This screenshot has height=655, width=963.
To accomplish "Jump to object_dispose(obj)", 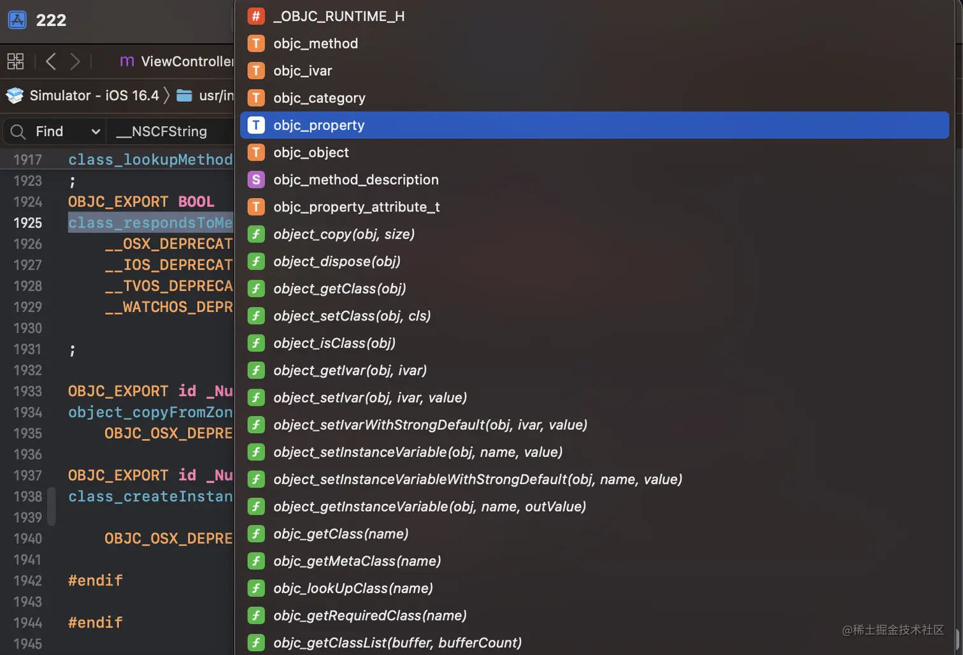I will pyautogui.click(x=594, y=261).
